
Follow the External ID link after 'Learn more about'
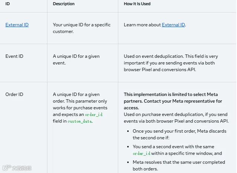point(173,25)
